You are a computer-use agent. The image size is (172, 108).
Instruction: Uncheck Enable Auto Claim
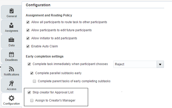28,46
